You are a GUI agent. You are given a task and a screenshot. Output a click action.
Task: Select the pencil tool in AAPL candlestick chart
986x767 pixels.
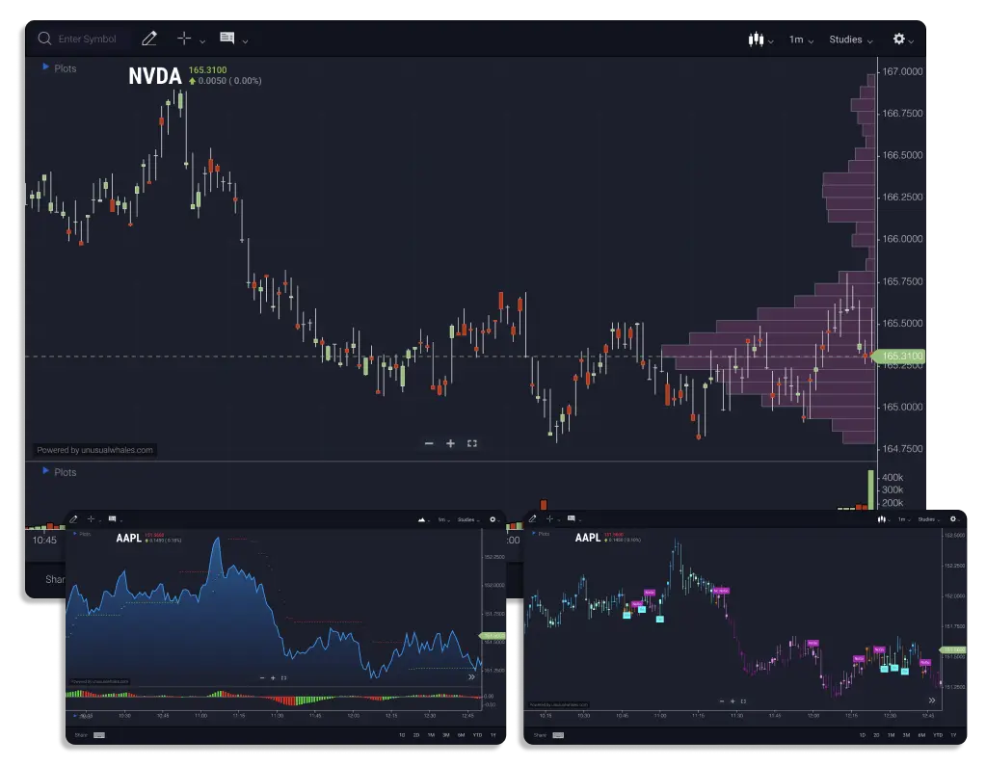(x=533, y=519)
